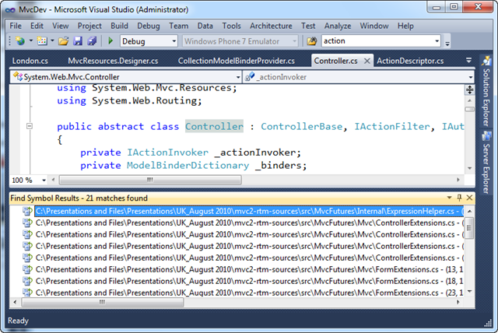The width and height of the screenshot is (498, 333).
Task: Click IActionInvoker type in code
Action: (x=168, y=152)
